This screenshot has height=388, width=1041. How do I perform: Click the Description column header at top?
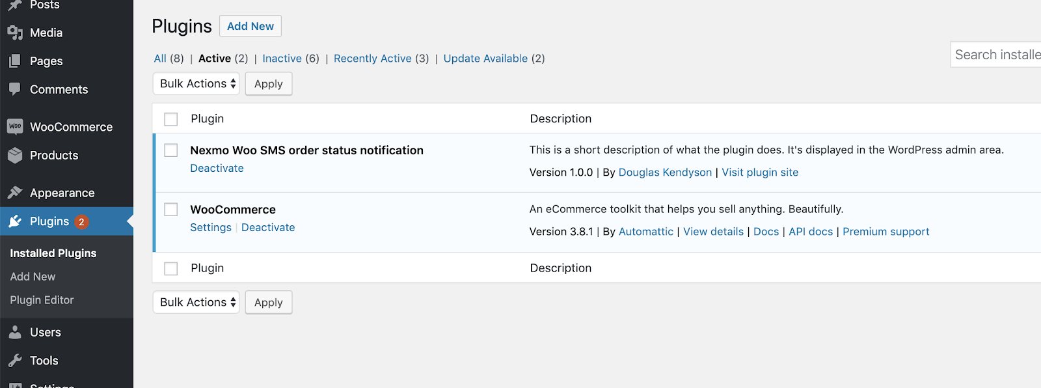(x=561, y=118)
